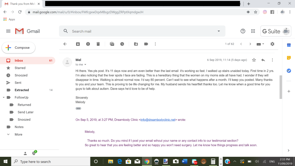This screenshot has height=166, width=295.
Task: Expand the 'to me' recipient details arrow
Action: coord(85,65)
